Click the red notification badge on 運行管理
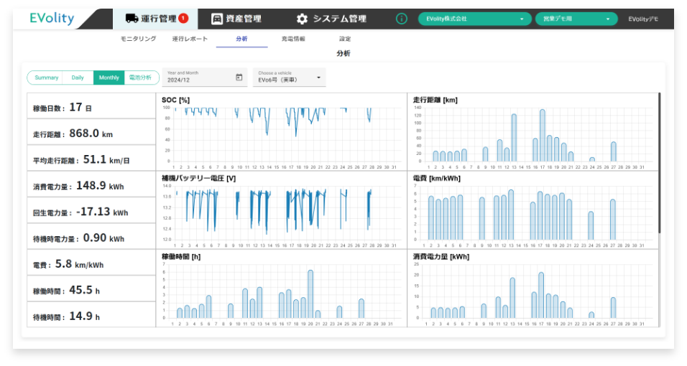The height and width of the screenshot is (366, 687). coord(183,18)
